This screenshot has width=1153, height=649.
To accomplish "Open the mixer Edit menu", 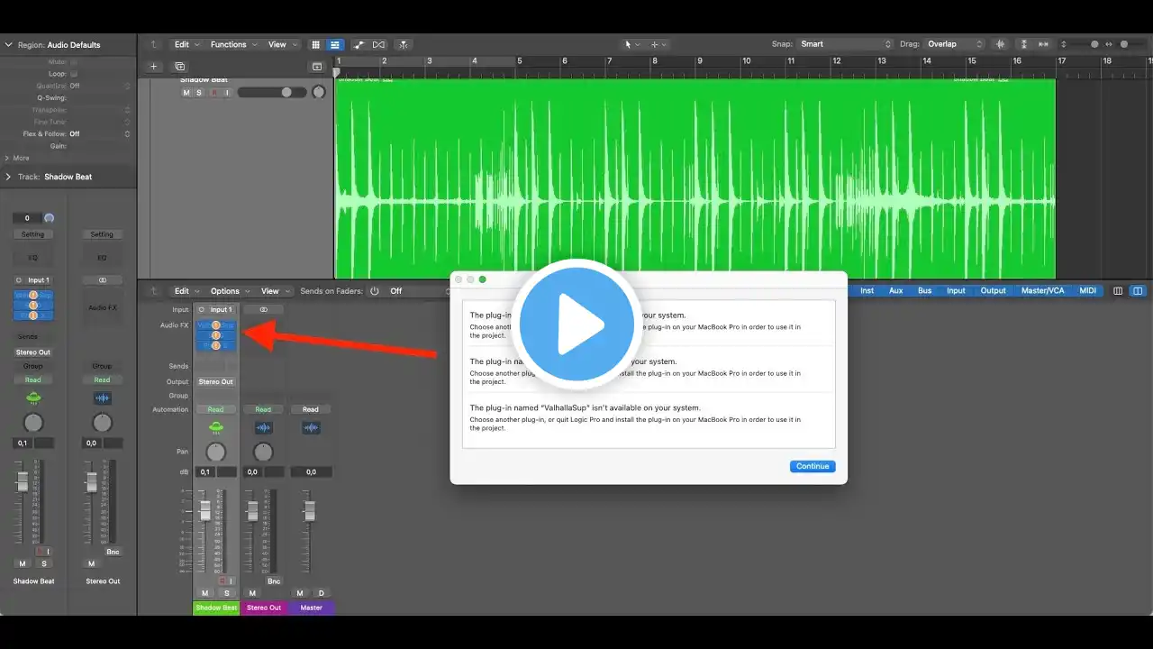I will [x=186, y=291].
